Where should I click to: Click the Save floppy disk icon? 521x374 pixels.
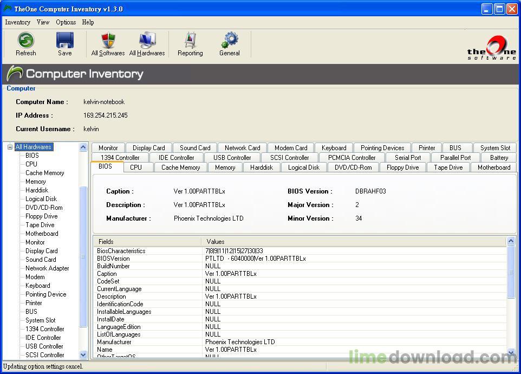point(65,41)
